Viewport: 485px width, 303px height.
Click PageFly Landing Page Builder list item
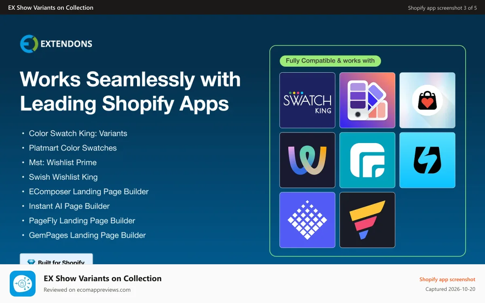(82, 221)
